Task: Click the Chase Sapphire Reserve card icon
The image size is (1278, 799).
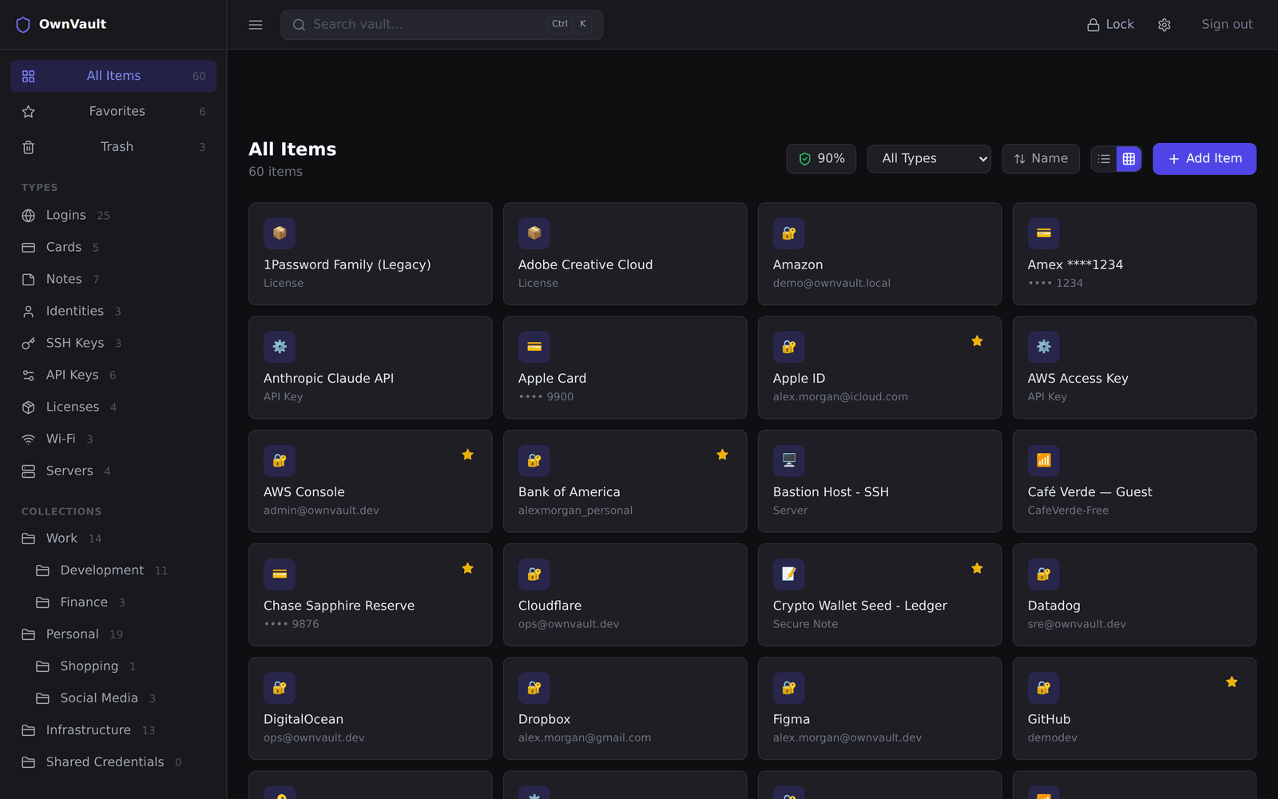Action: (x=280, y=574)
